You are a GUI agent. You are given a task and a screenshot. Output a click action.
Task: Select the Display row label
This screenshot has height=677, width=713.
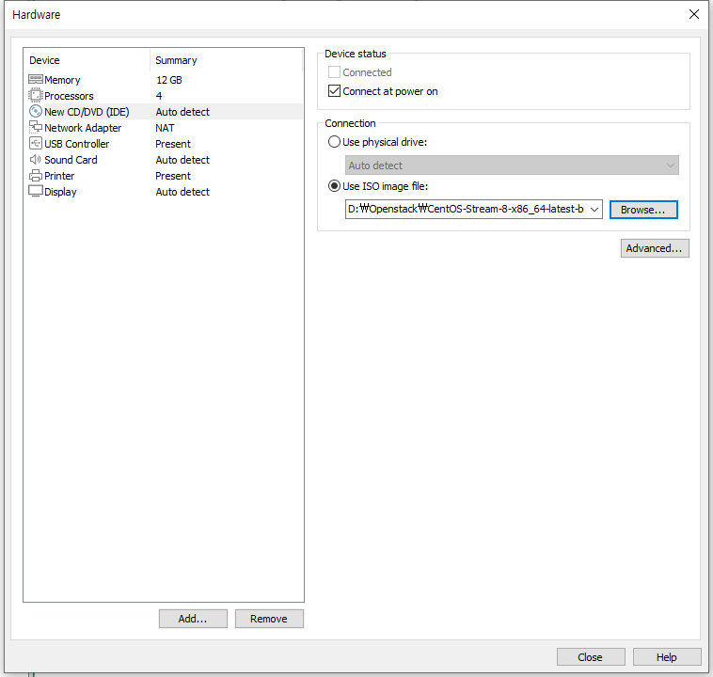tap(60, 192)
